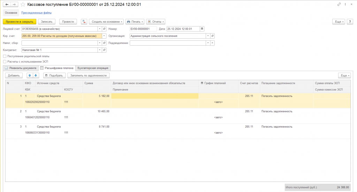Open the three-dot window options menu
Image resolution: width=357 pixels, height=192 pixels.
coord(345,4)
